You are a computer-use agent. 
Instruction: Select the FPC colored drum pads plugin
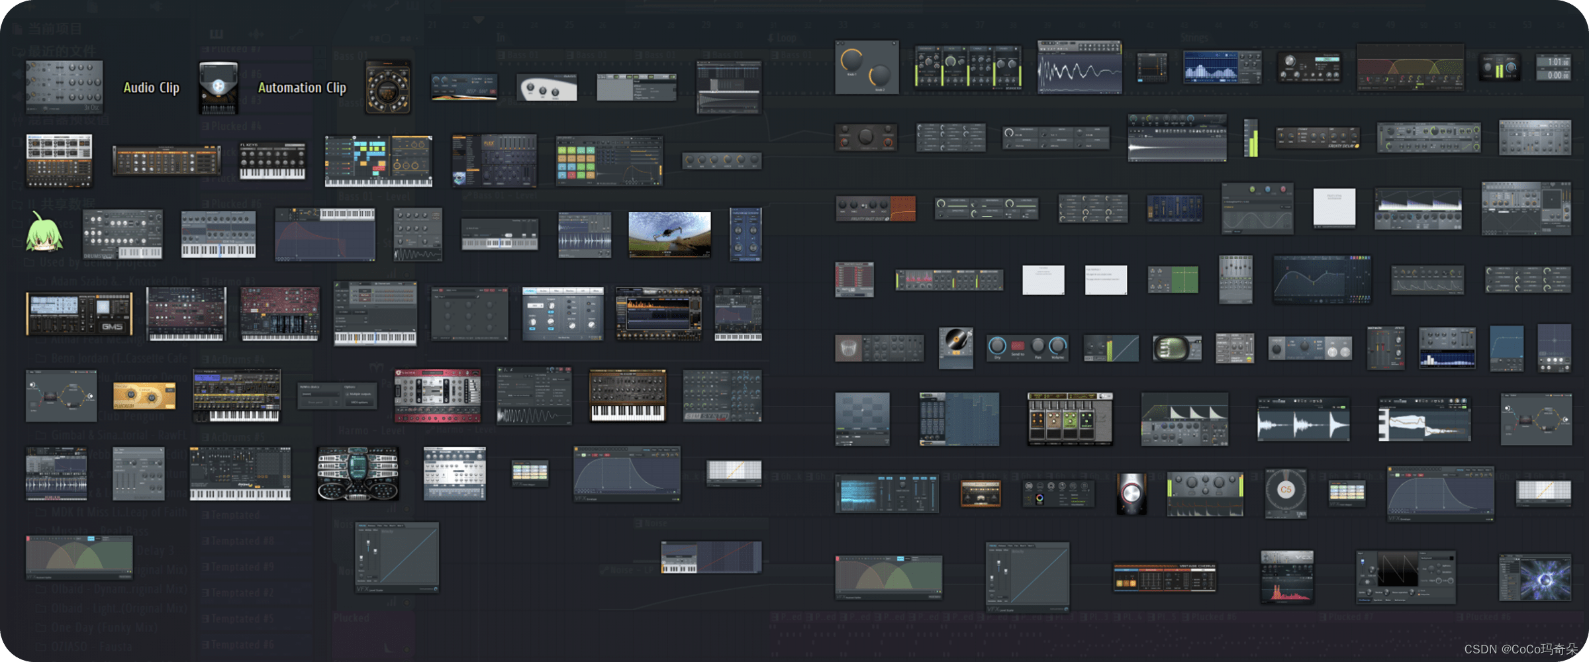[x=608, y=161]
